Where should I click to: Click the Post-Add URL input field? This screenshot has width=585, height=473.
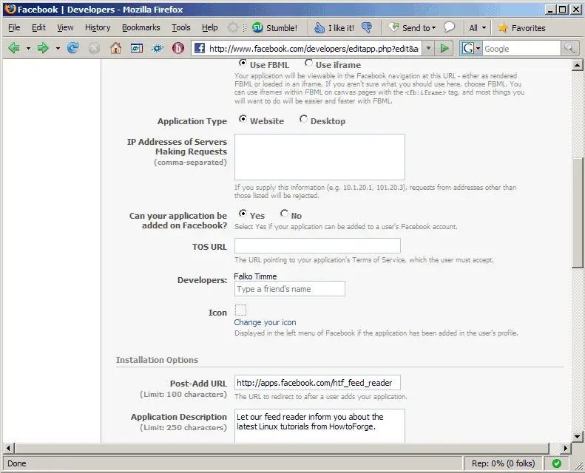pyautogui.click(x=317, y=382)
